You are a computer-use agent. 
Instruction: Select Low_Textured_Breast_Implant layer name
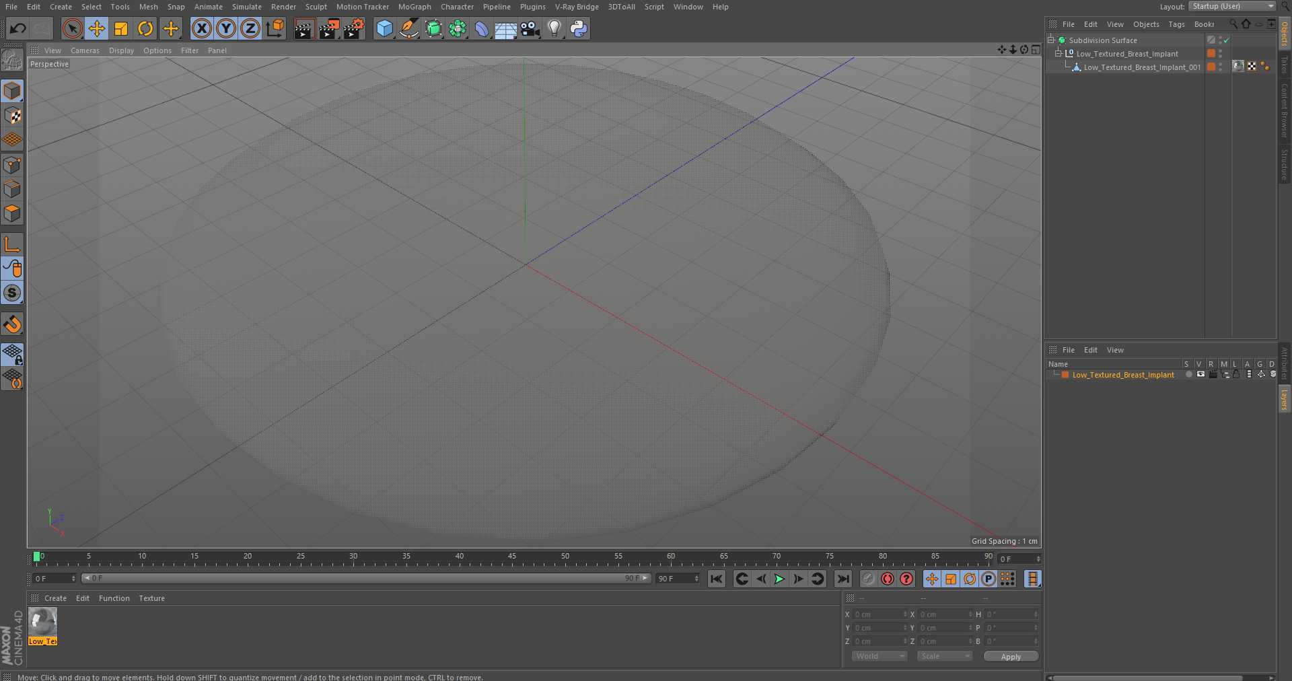[1123, 375]
